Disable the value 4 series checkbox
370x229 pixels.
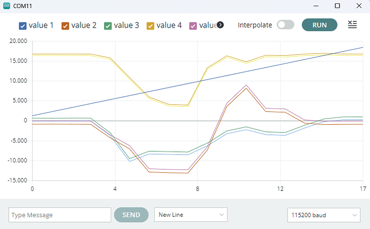tap(151, 26)
